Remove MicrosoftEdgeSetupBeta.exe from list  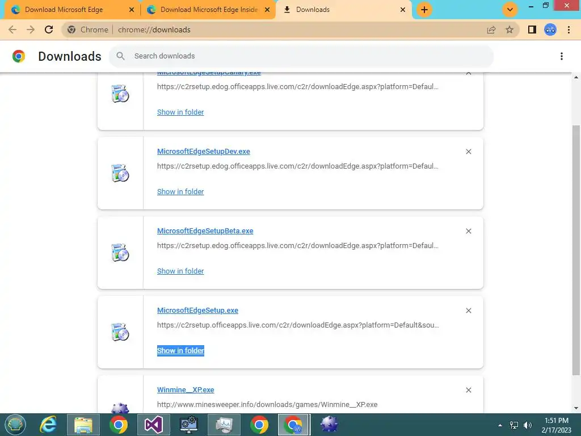tap(468, 231)
